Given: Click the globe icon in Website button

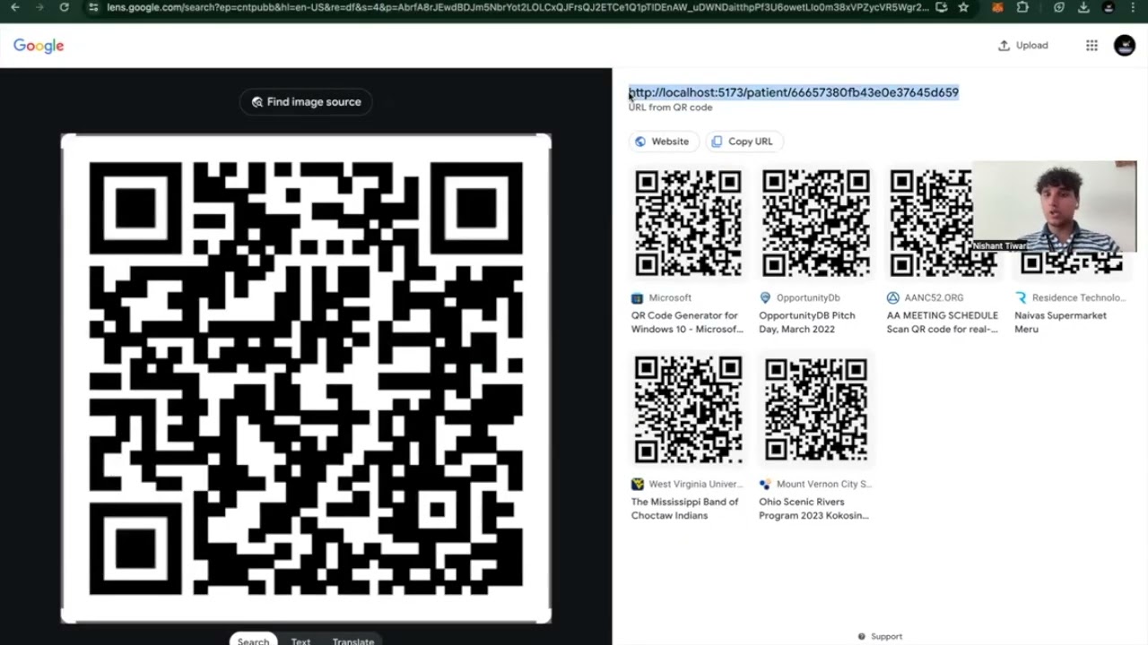Looking at the screenshot, I should pos(640,142).
